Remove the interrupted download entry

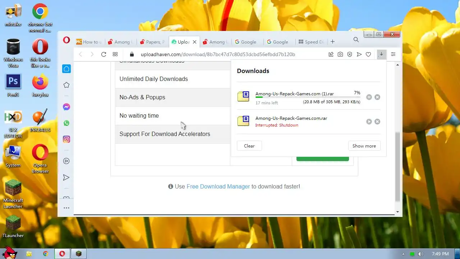coord(377,122)
